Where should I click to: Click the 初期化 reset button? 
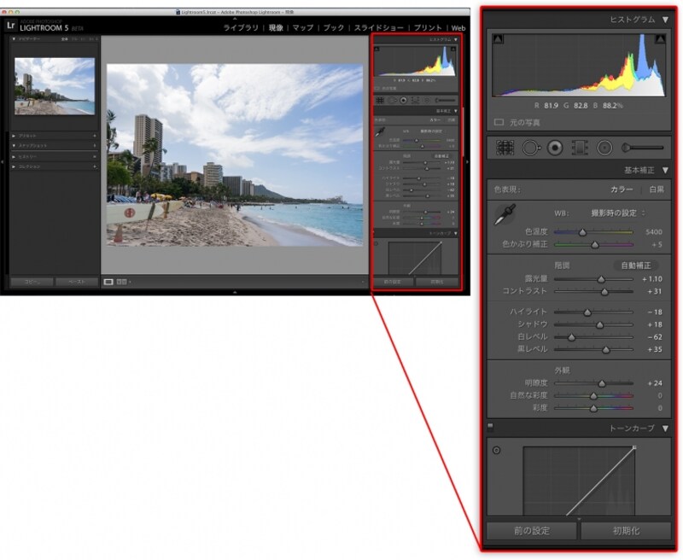[627, 531]
